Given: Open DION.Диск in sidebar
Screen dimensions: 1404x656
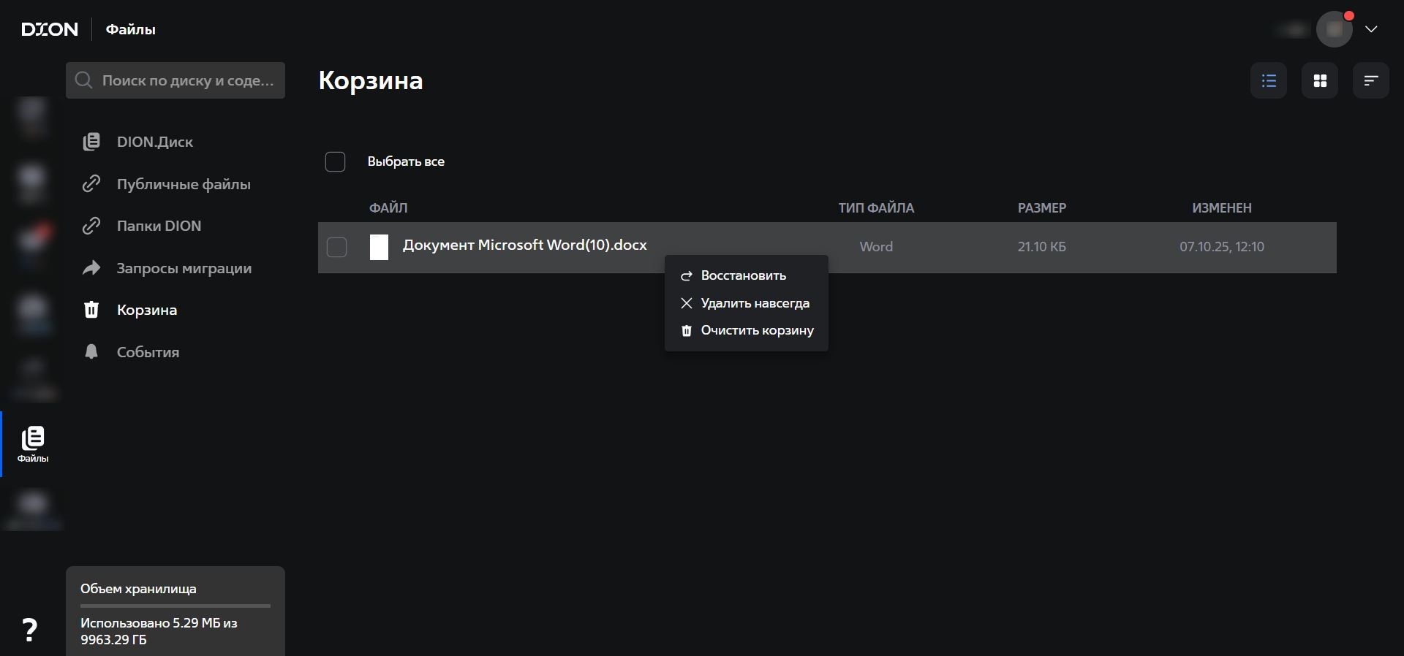Looking at the screenshot, I should point(154,142).
